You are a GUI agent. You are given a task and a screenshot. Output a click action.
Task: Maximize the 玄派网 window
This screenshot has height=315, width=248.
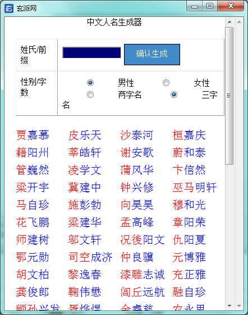[210, 6]
